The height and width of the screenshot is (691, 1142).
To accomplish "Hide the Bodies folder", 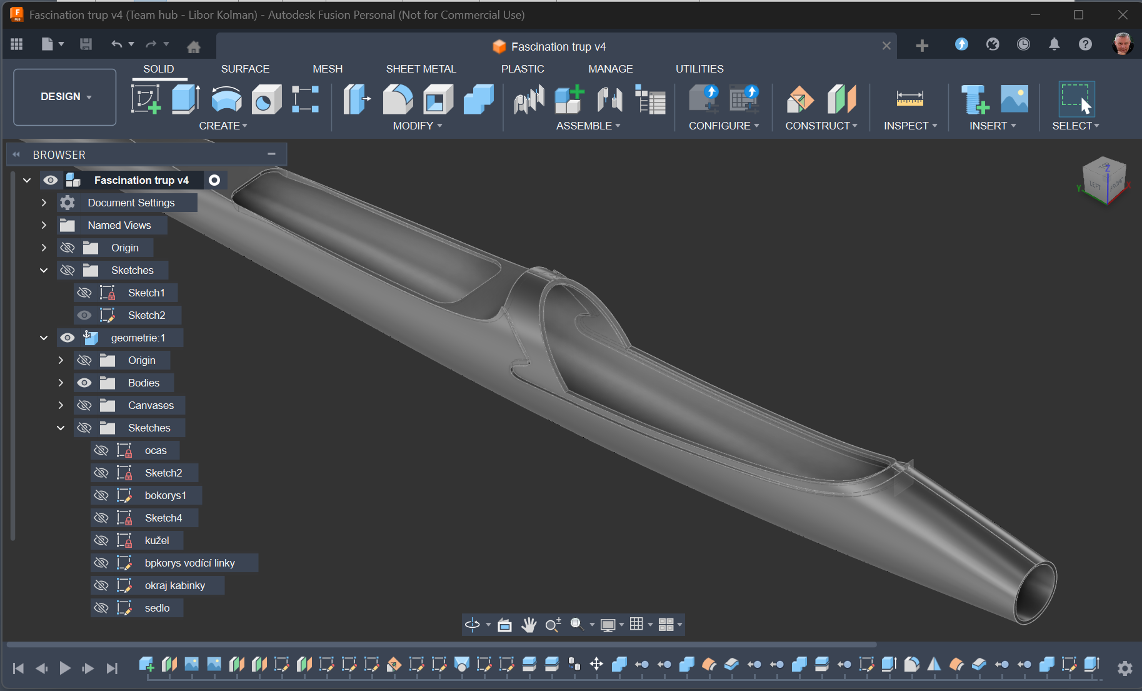I will tap(84, 383).
